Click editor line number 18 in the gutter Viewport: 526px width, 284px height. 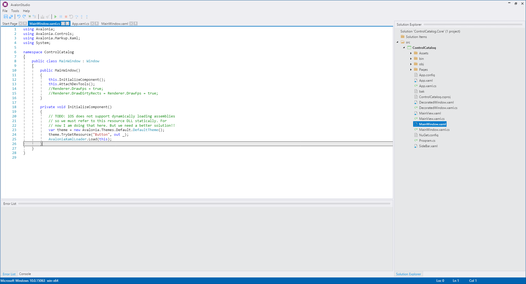pyautogui.click(x=14, y=107)
